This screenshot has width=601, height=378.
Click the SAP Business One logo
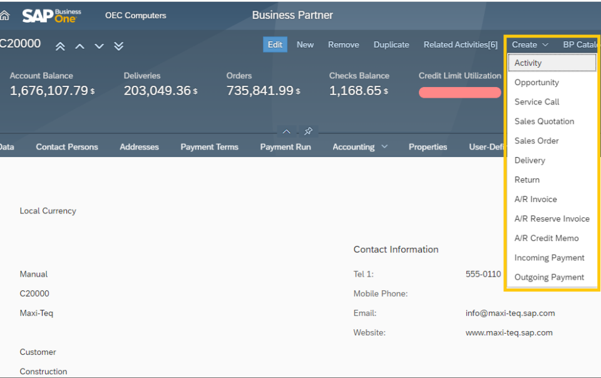(52, 15)
